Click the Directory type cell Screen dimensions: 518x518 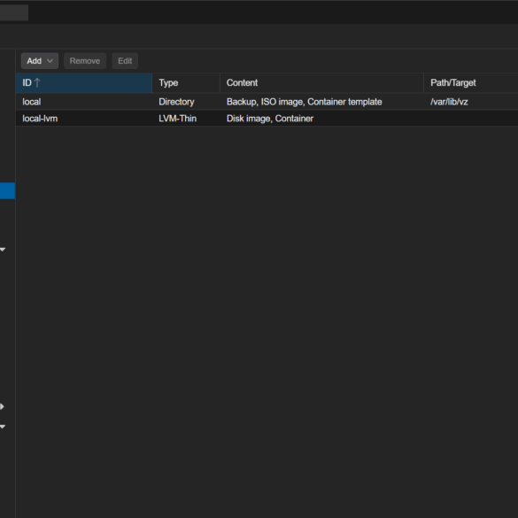click(x=176, y=102)
